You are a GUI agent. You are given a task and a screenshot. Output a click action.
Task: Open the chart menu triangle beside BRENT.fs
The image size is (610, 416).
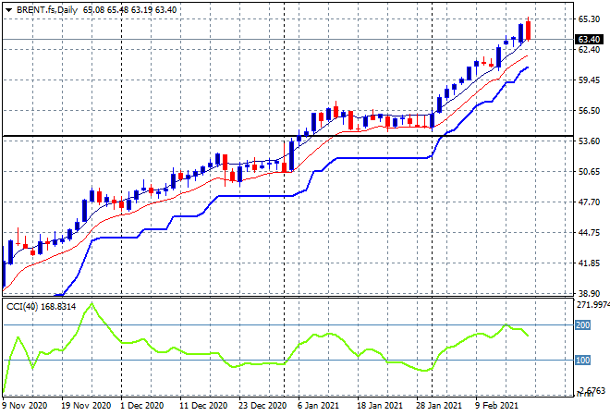pyautogui.click(x=8, y=10)
